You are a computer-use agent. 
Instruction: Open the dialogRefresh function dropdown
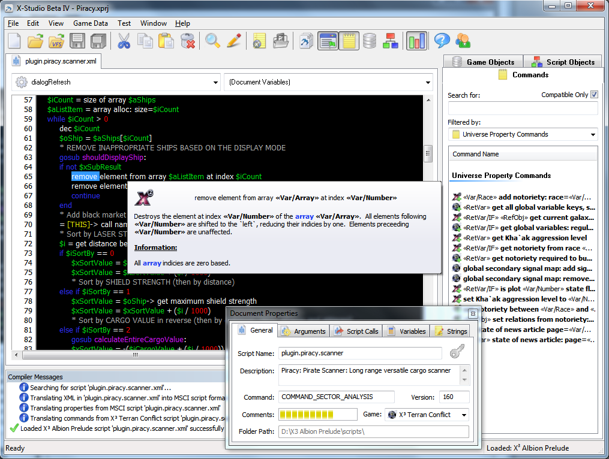click(x=215, y=82)
